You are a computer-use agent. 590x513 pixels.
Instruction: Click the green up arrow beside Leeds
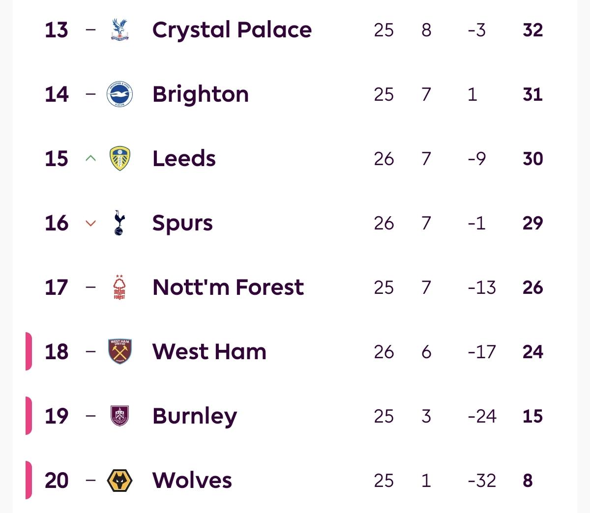90,159
